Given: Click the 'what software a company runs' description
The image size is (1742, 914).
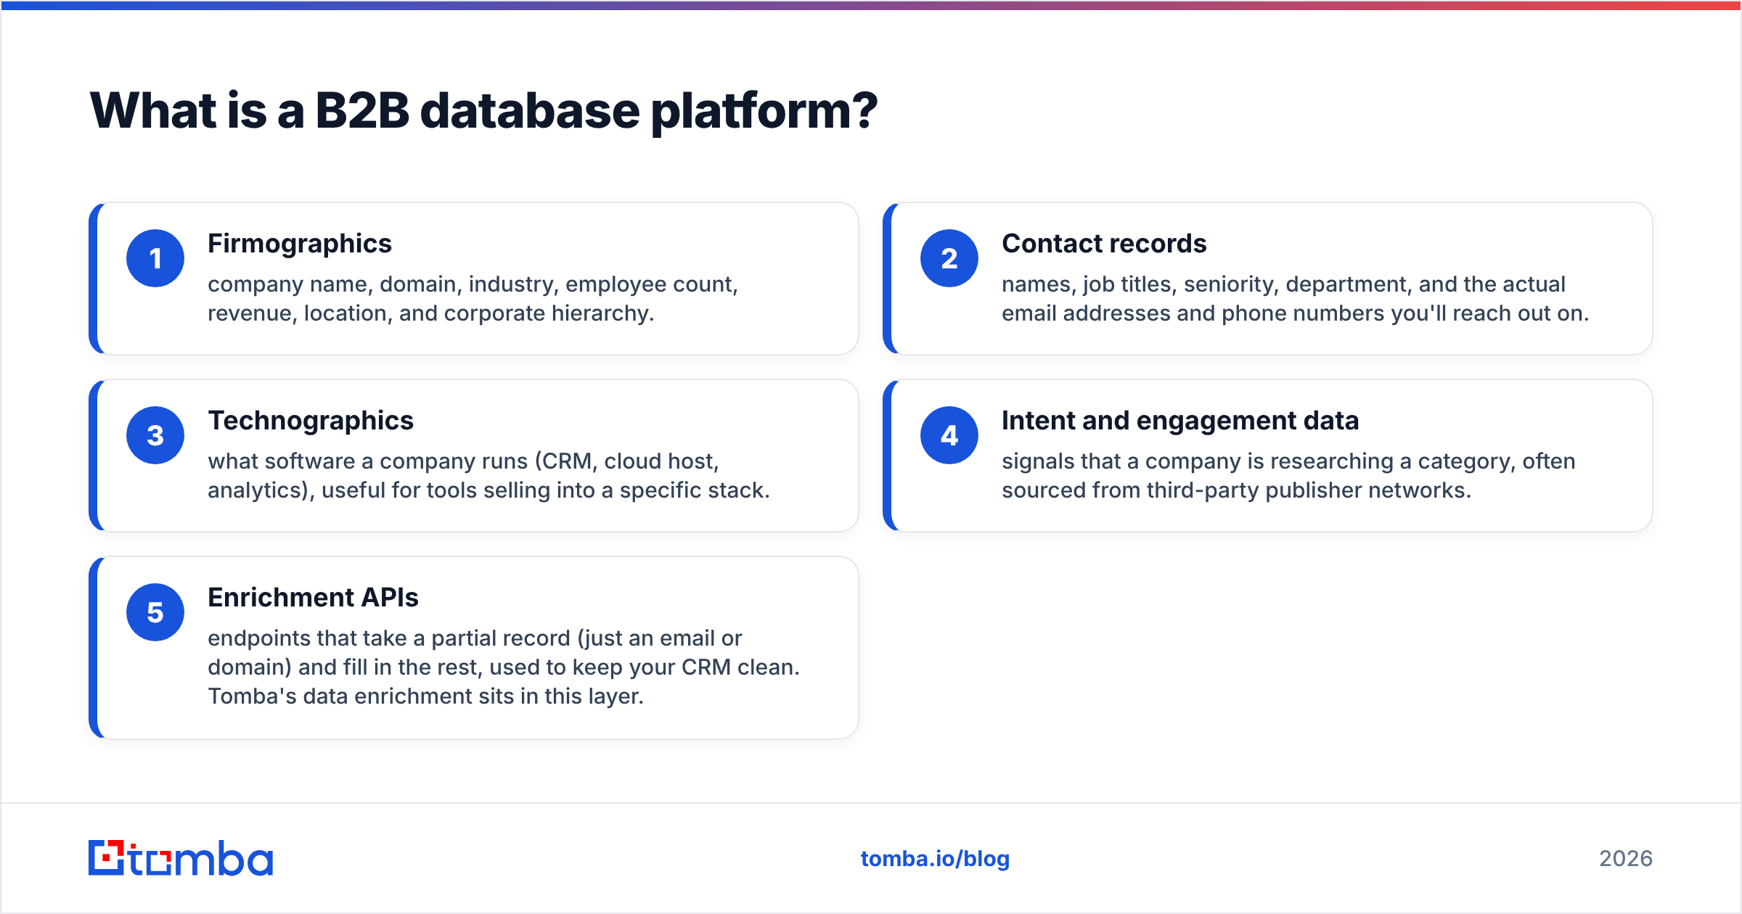Looking at the screenshot, I should 488,476.
